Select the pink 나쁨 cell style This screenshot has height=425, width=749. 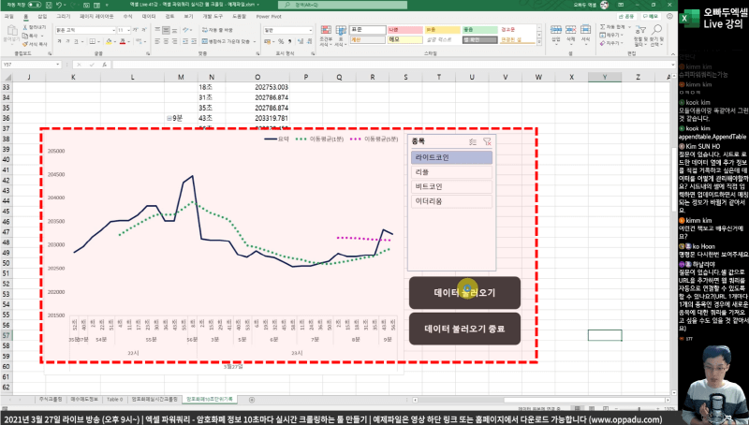pos(405,30)
